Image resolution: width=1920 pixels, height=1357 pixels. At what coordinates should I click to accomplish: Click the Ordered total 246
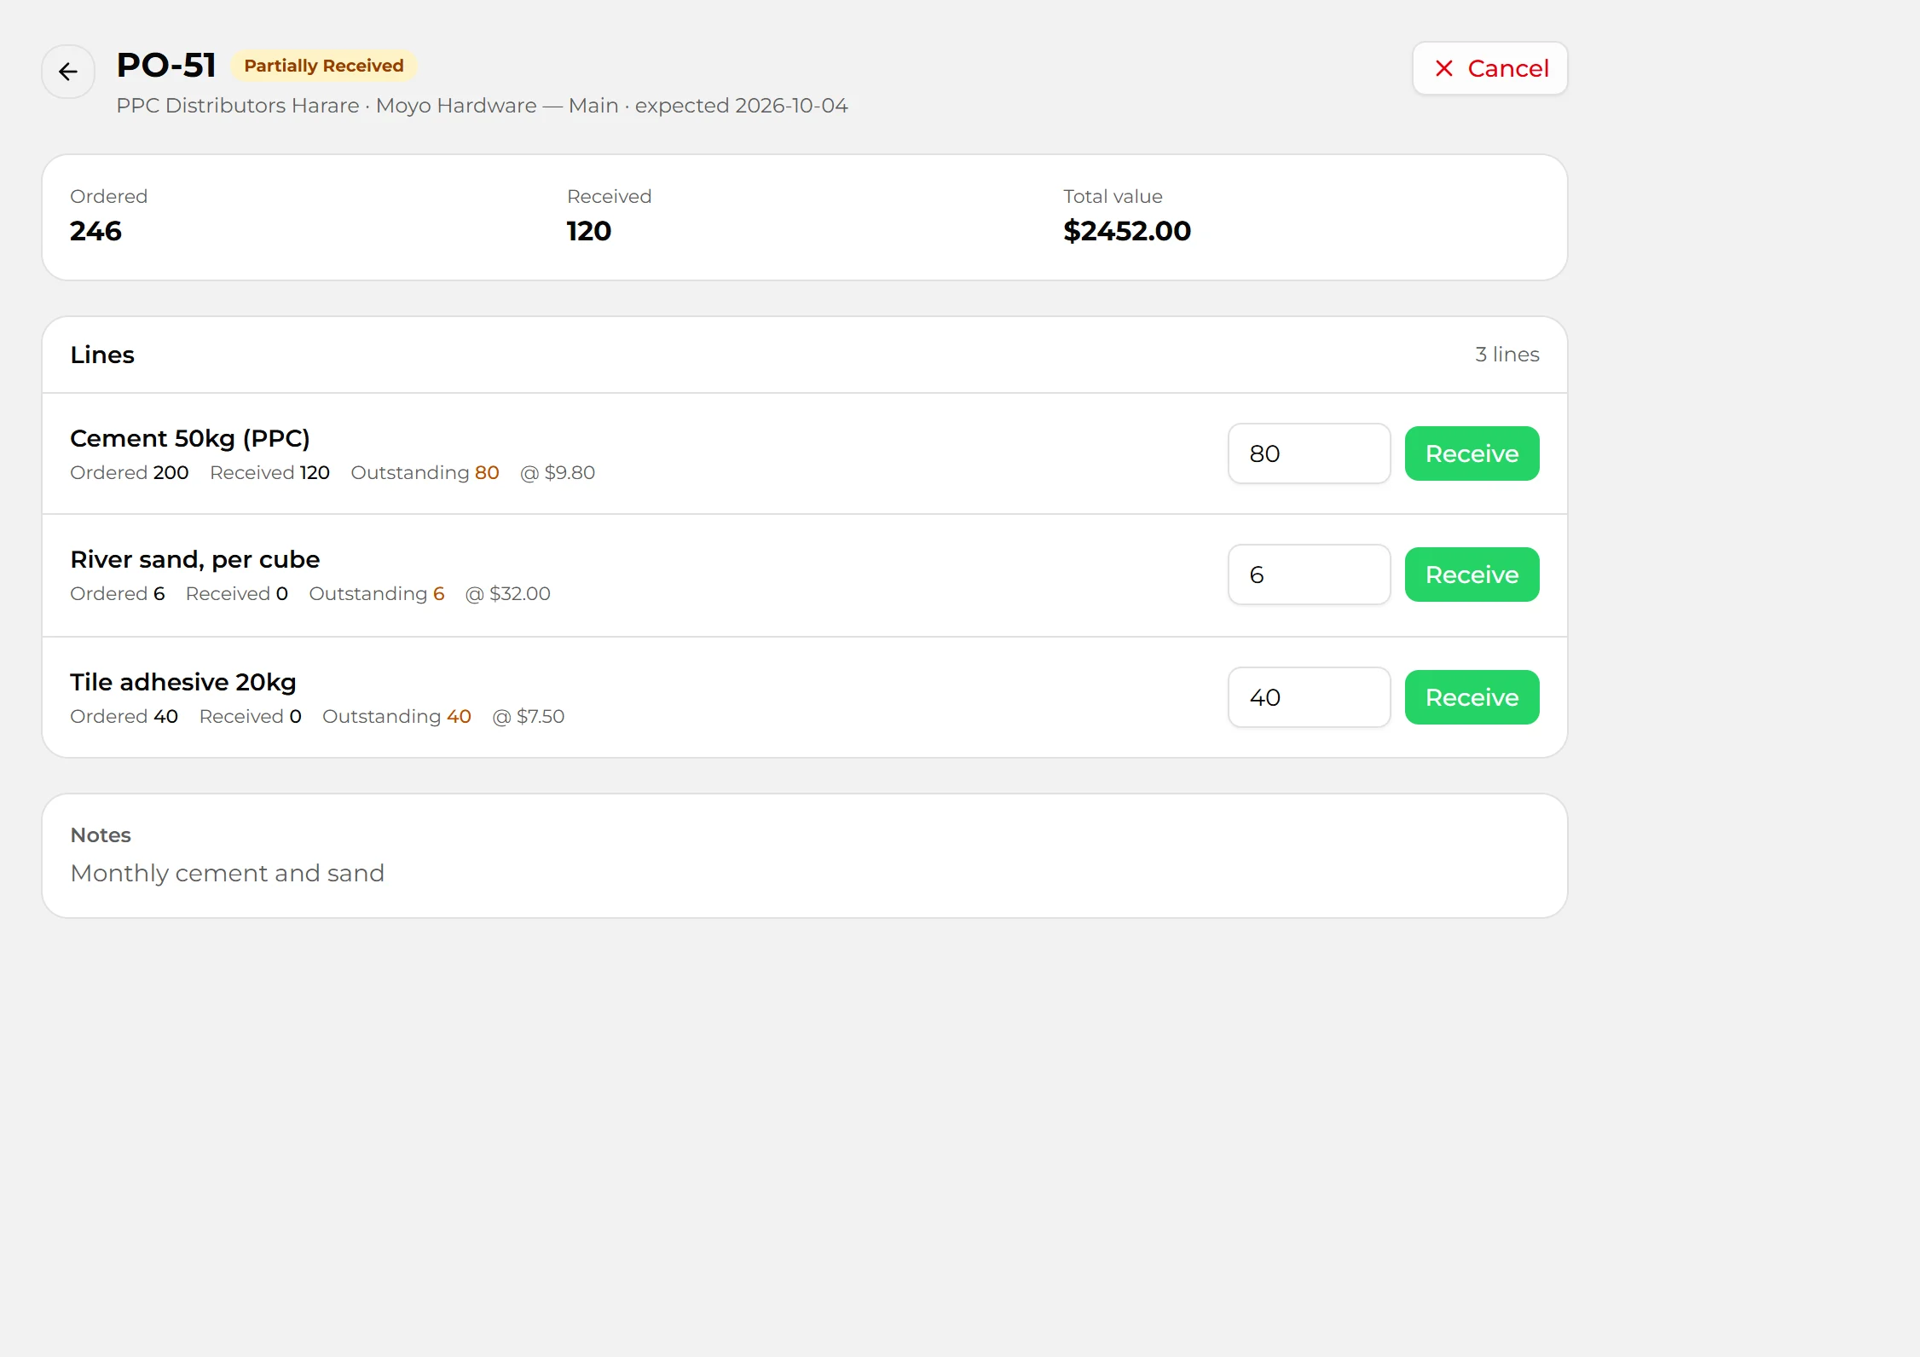[x=95, y=231]
